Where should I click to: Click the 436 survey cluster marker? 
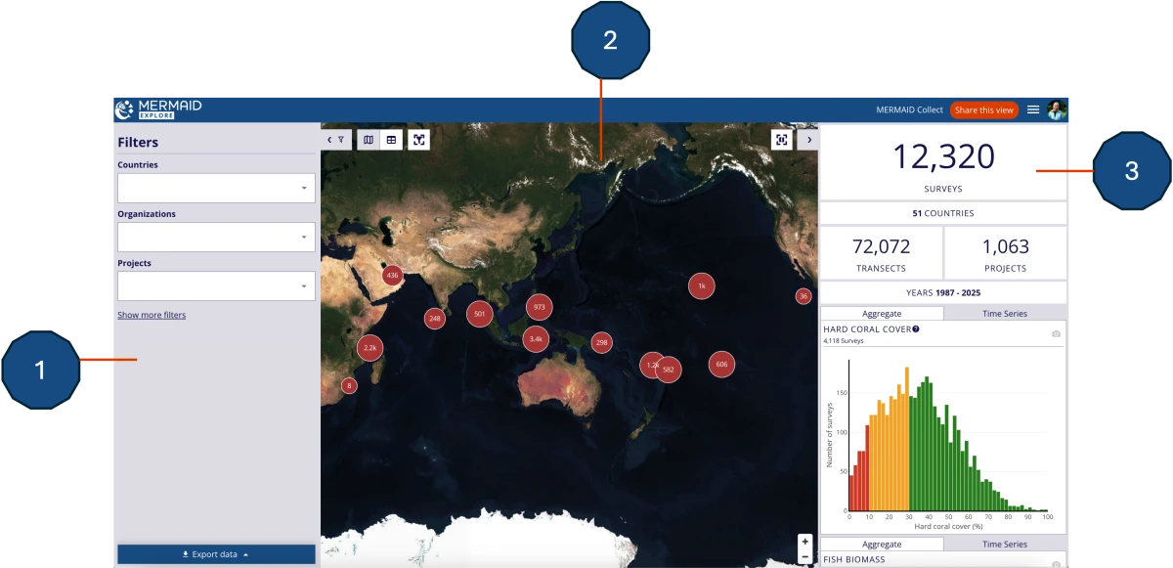393,276
